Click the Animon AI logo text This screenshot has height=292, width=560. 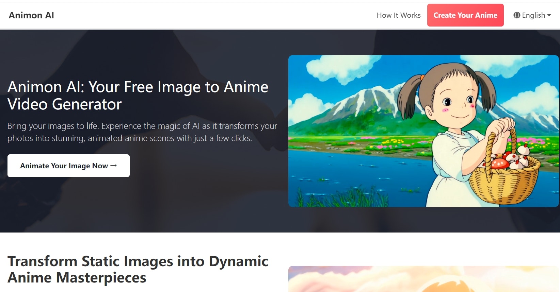tap(31, 15)
